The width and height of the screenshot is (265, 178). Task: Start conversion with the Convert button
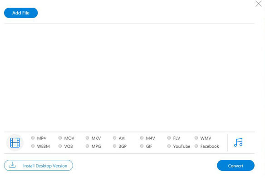tap(236, 165)
